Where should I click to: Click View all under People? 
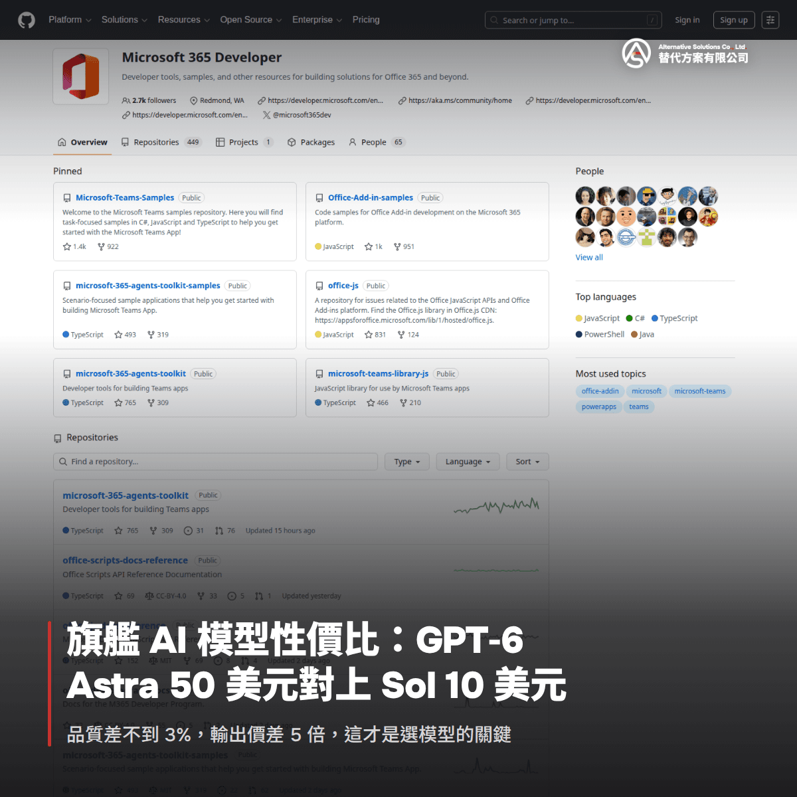(589, 258)
